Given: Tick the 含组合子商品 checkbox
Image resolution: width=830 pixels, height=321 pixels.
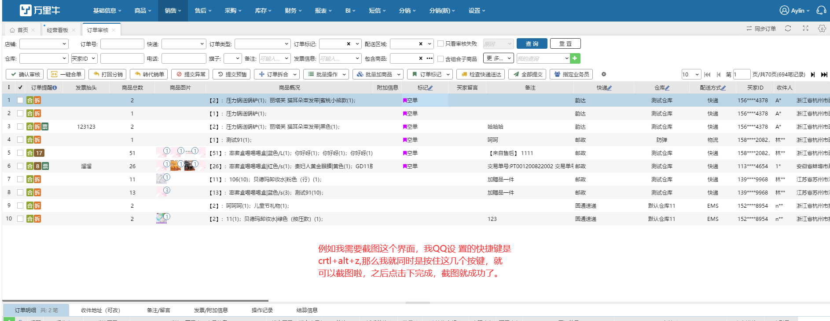Looking at the screenshot, I should 441,58.
